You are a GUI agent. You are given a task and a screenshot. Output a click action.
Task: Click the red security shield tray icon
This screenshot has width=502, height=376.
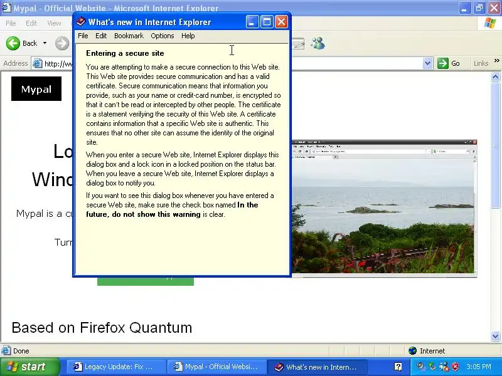[455, 367]
